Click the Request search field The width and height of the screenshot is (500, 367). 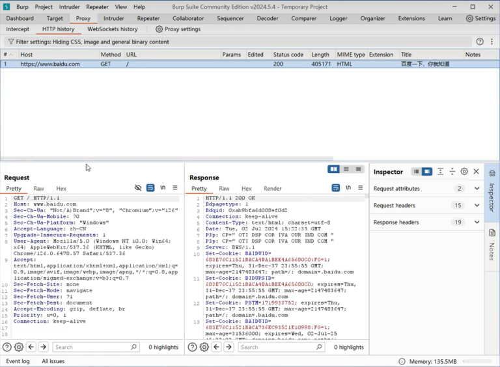click(x=96, y=347)
